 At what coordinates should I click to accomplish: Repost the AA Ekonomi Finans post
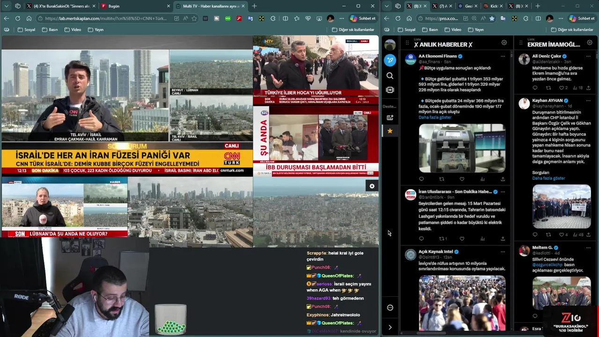pos(441,179)
